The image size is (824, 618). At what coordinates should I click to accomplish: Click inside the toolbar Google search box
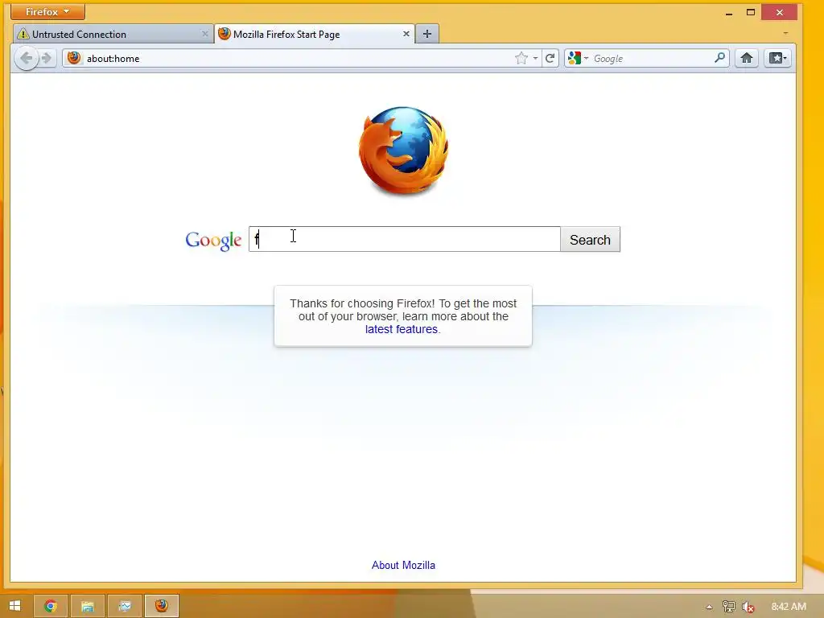[652, 58]
